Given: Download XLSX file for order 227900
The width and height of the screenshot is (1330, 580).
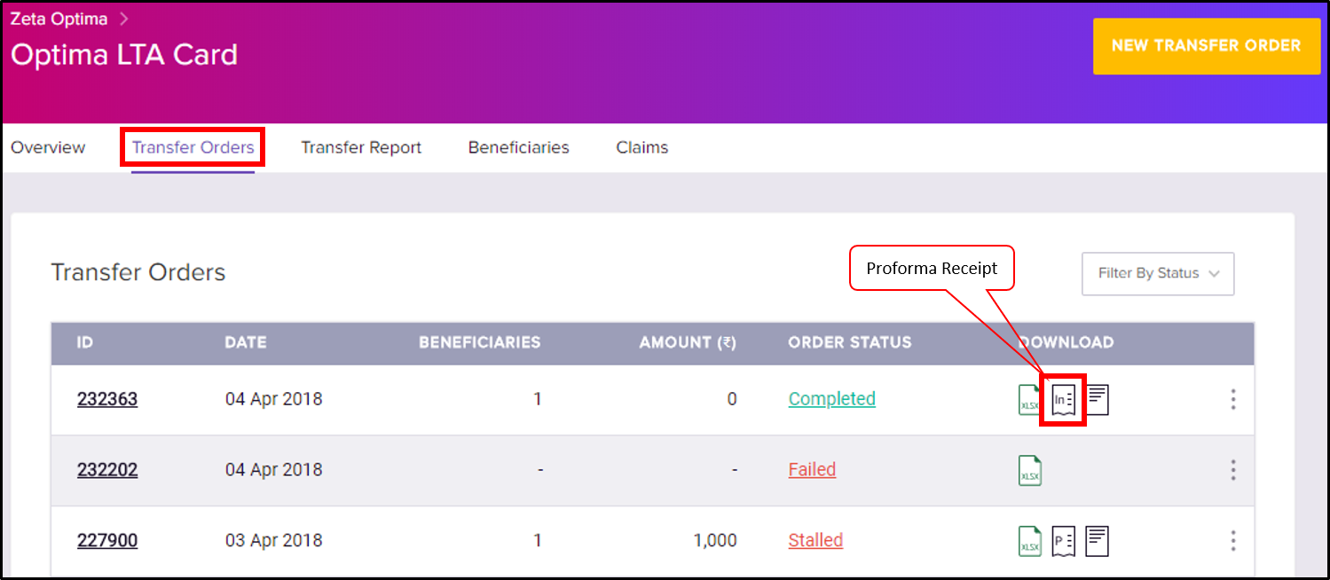Looking at the screenshot, I should tap(1029, 541).
